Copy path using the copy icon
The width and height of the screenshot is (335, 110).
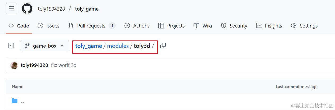coord(163,46)
